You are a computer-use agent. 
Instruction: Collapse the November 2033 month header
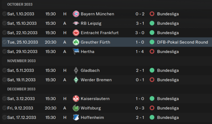pos(22,61)
